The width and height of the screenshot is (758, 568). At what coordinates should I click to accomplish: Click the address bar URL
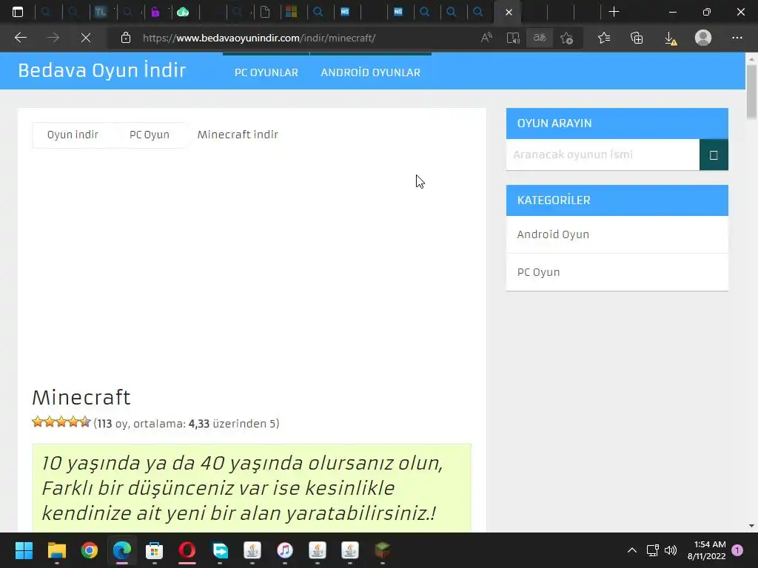point(259,38)
